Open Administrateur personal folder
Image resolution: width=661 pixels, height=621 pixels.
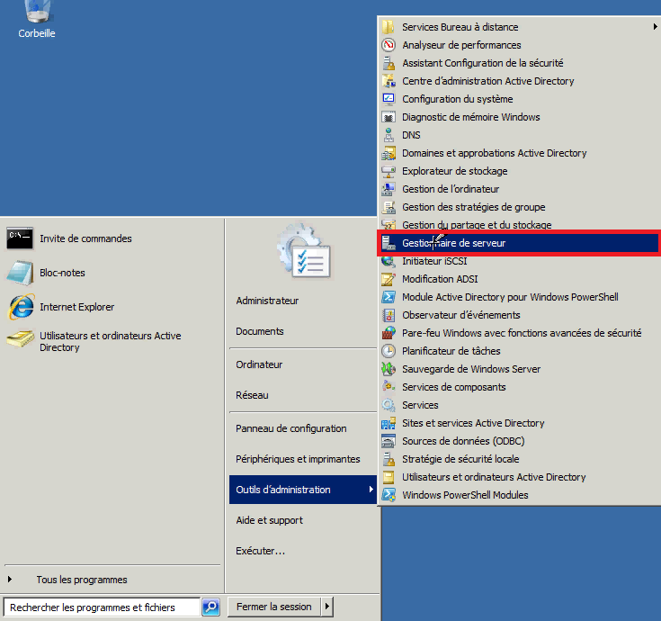[267, 301]
